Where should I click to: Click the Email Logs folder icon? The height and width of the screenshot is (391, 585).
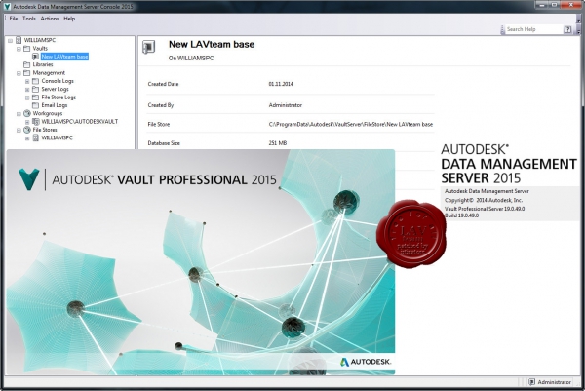tap(35, 105)
